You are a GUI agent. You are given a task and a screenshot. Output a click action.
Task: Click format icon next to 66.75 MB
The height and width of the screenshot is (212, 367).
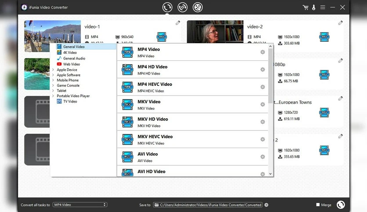click(x=324, y=75)
